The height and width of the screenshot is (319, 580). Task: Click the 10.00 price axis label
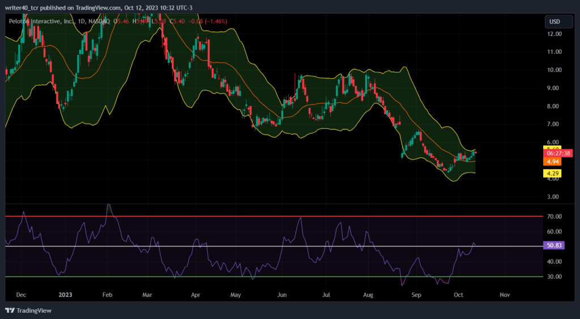point(555,70)
